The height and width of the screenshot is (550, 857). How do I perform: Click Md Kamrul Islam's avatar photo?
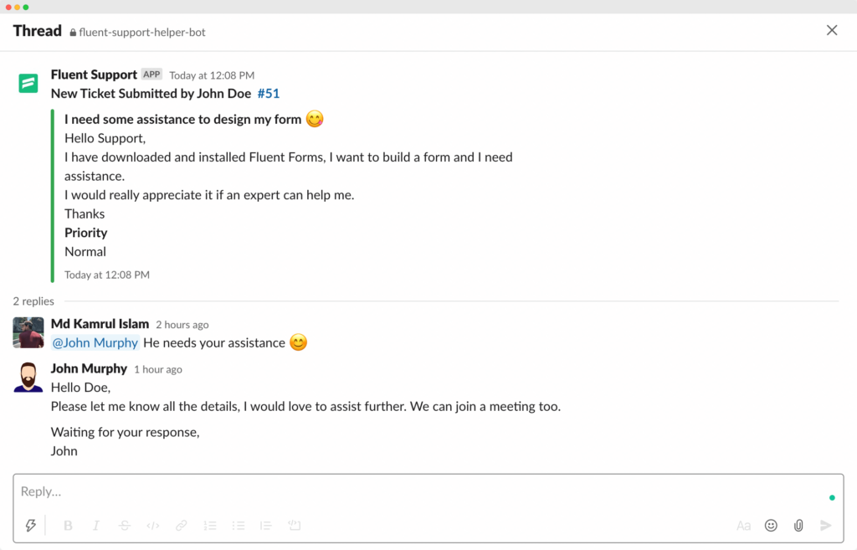tap(28, 332)
